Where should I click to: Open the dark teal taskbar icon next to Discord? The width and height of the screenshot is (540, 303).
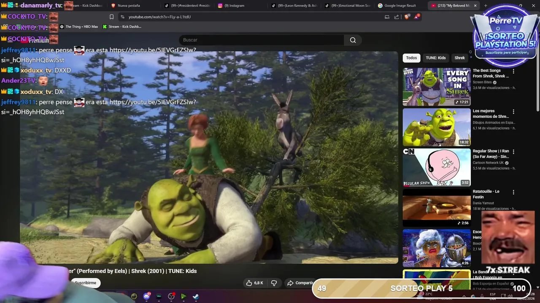click(159, 296)
